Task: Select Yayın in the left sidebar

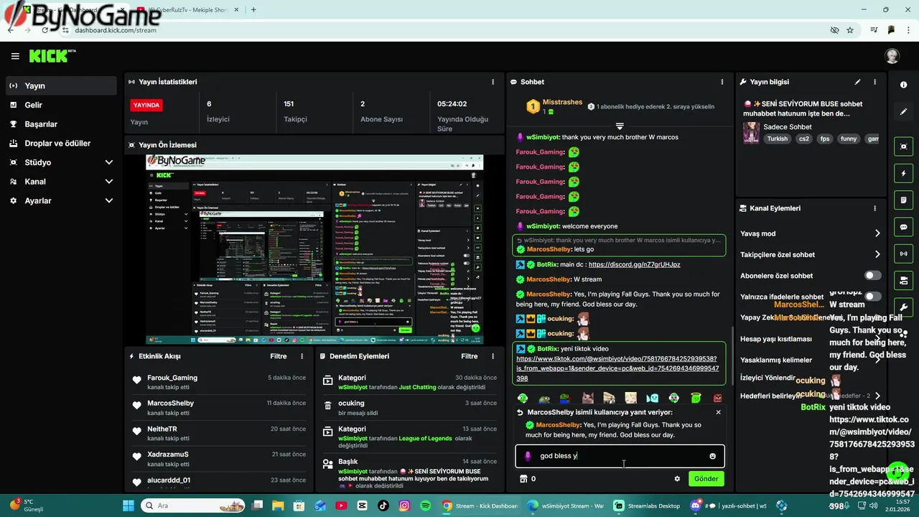Action: coord(61,85)
